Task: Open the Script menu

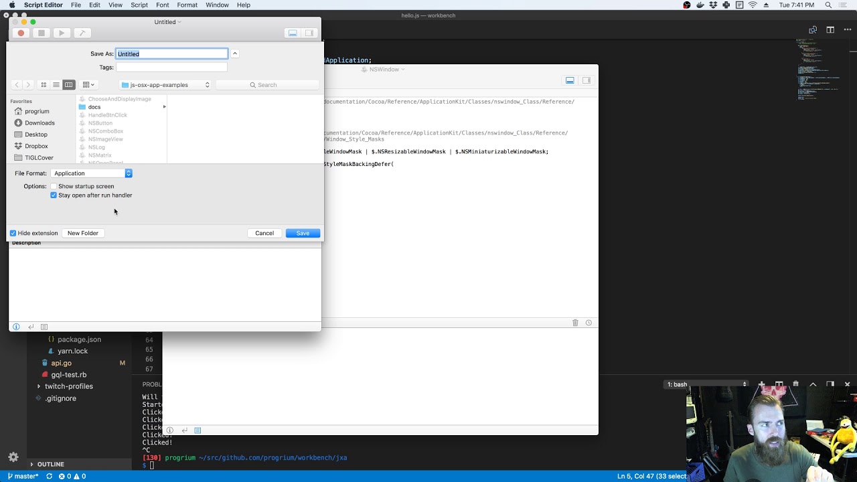Action: (139, 5)
